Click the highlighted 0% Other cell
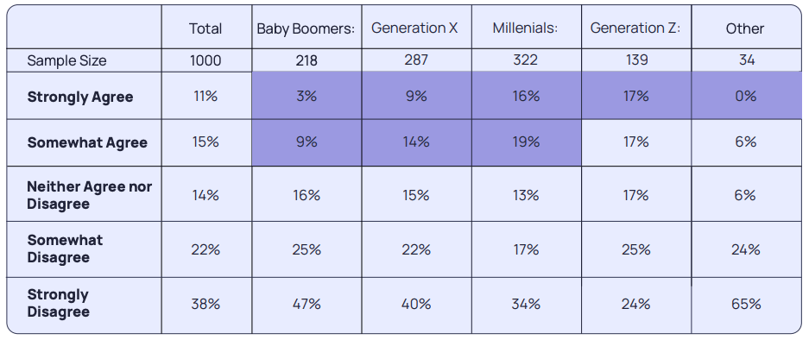Viewport: 809px width, 340px height. (746, 96)
